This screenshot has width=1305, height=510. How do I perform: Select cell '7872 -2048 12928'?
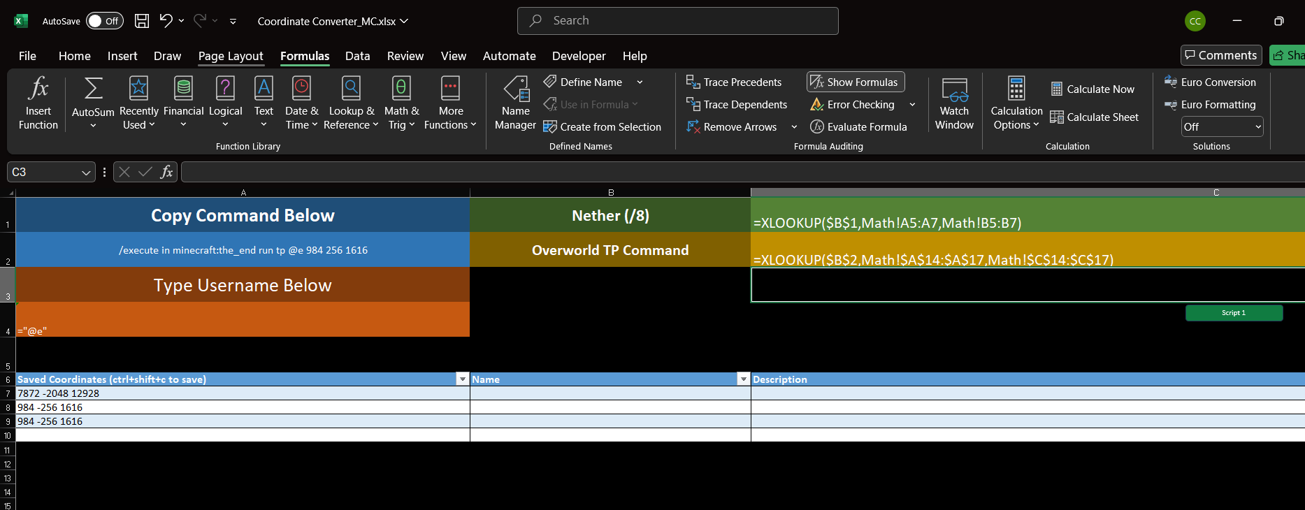[x=243, y=393]
